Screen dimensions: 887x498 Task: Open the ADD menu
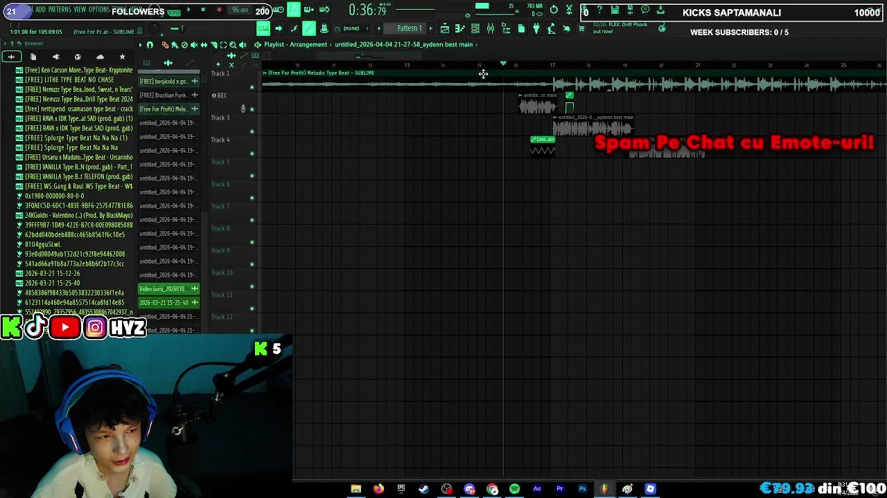tap(40, 10)
